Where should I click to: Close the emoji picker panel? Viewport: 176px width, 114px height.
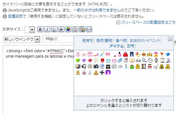pos(170,39)
